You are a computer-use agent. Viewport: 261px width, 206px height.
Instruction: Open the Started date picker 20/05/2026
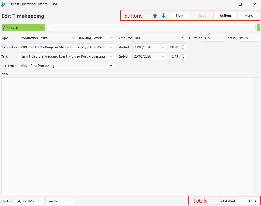coord(150,47)
